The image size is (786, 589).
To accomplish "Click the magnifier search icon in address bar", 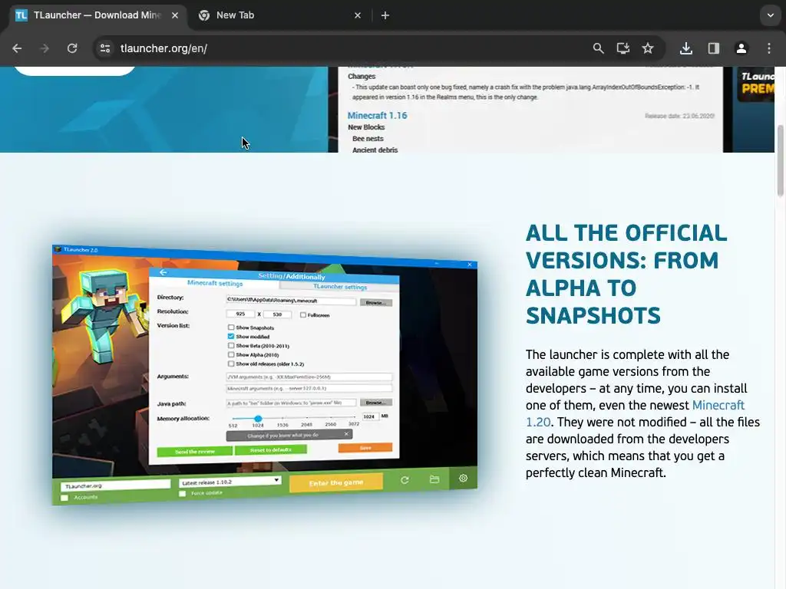I will tap(598, 48).
